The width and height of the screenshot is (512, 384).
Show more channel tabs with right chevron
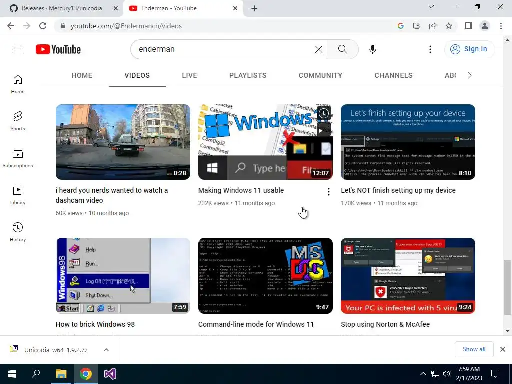click(x=470, y=76)
